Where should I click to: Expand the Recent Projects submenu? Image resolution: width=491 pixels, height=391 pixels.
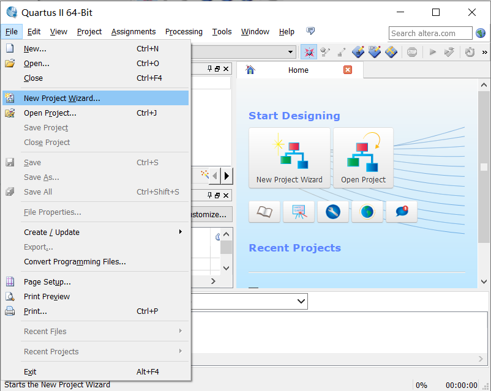click(x=181, y=351)
